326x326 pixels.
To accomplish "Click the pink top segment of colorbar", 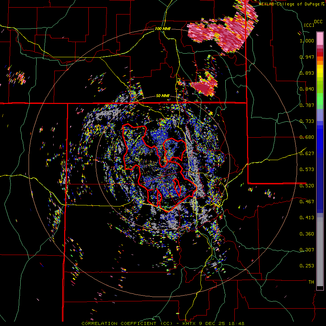I will pyautogui.click(x=320, y=38).
